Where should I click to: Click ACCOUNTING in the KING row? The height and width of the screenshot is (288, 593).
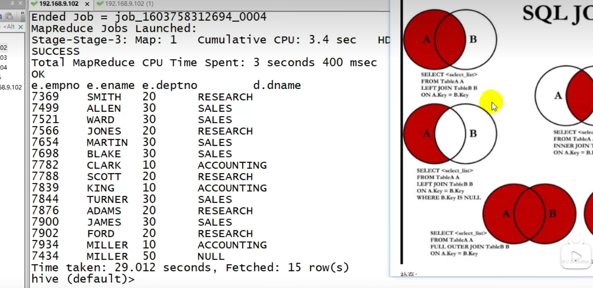point(232,188)
